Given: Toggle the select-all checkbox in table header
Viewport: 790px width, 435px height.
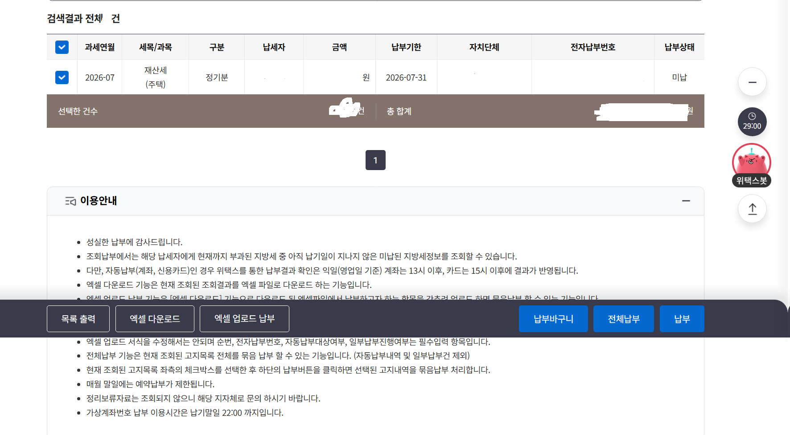Looking at the screenshot, I should pyautogui.click(x=62, y=47).
